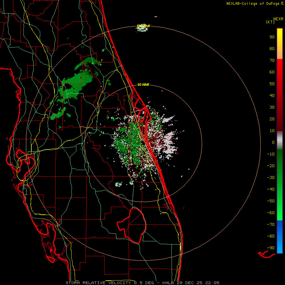Click the gray zero-velocity band of color bar

point(280,140)
